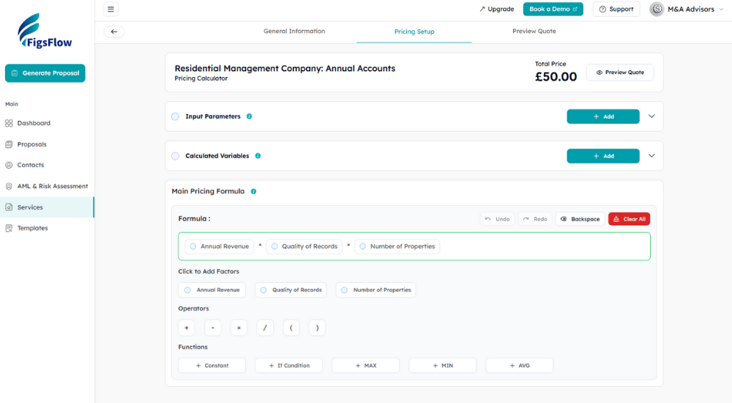Add the MIN function

pyautogui.click(x=443, y=366)
